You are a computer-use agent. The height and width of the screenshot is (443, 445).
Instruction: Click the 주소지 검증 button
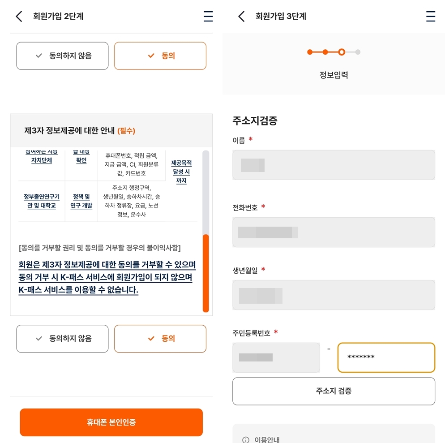tap(333, 391)
